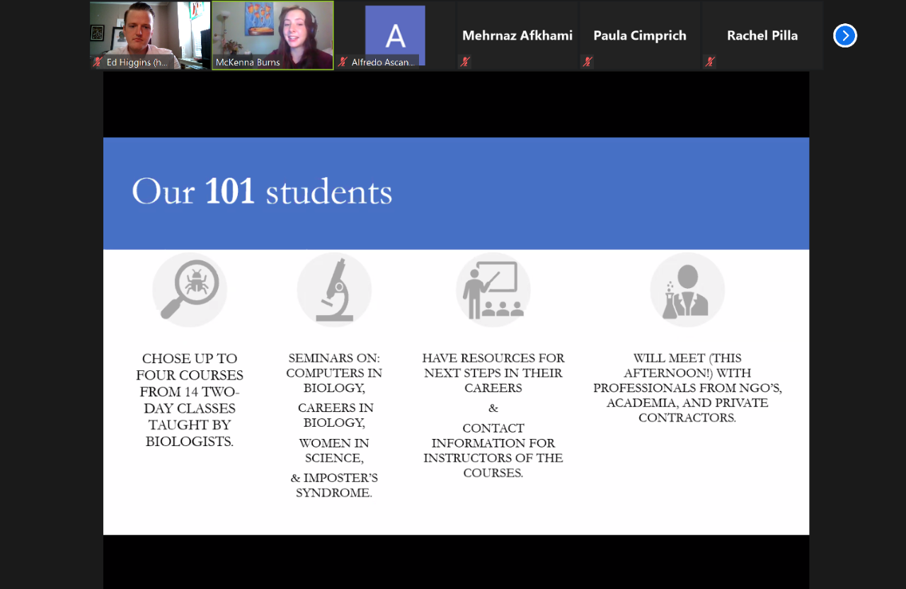Click "CHOSE UP TO FOUR COURSES" text block
This screenshot has width=906, height=589.
pos(190,400)
